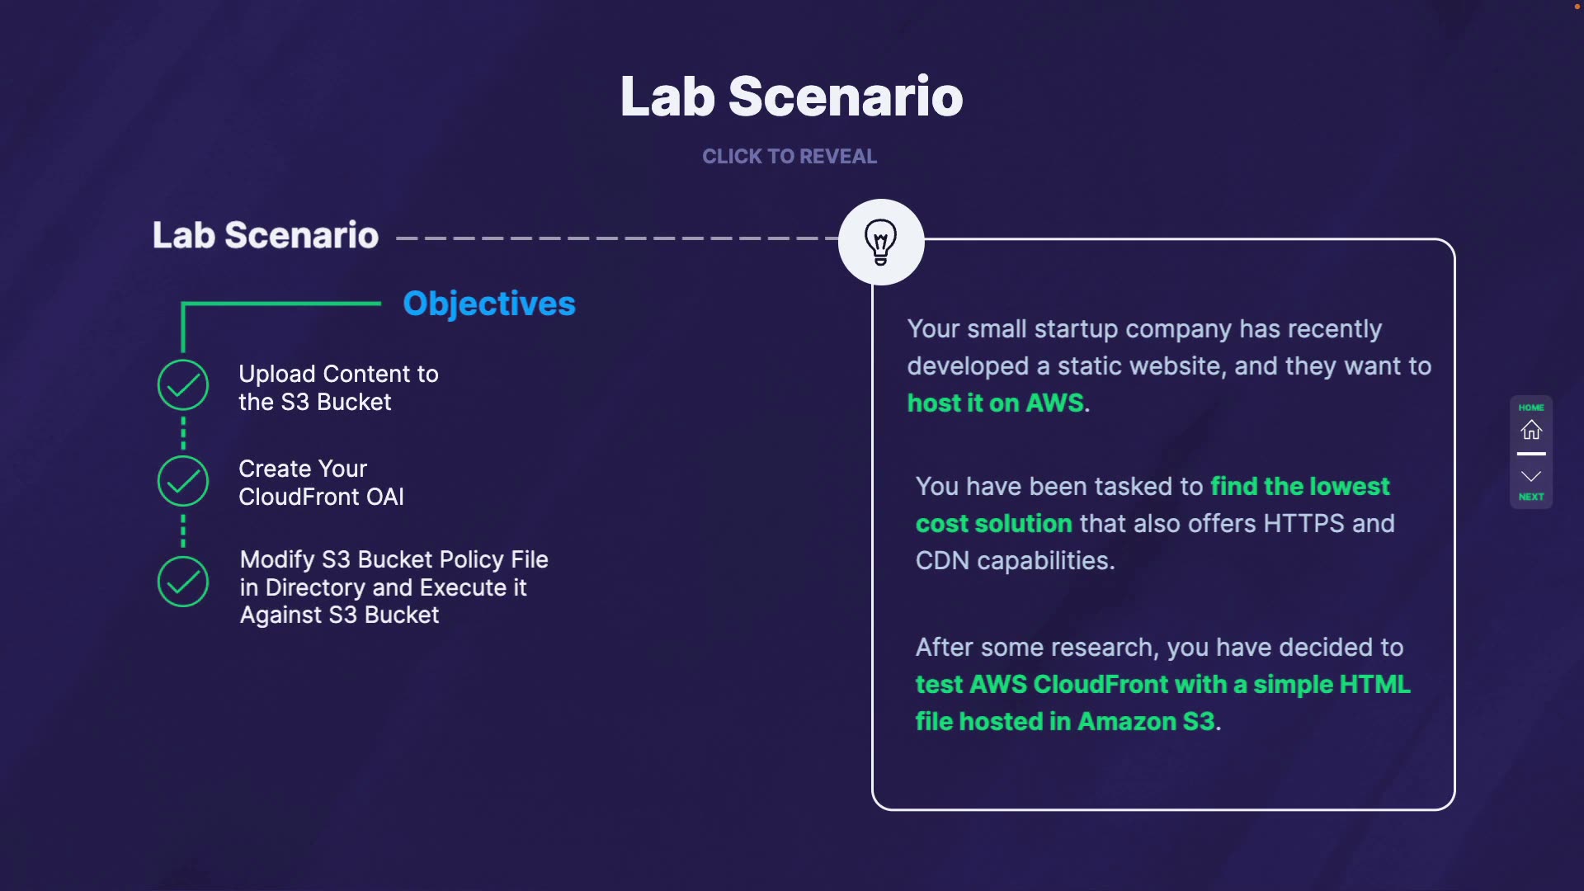Click the white divider in side navigation
The width and height of the screenshot is (1584, 891).
pos(1531,454)
